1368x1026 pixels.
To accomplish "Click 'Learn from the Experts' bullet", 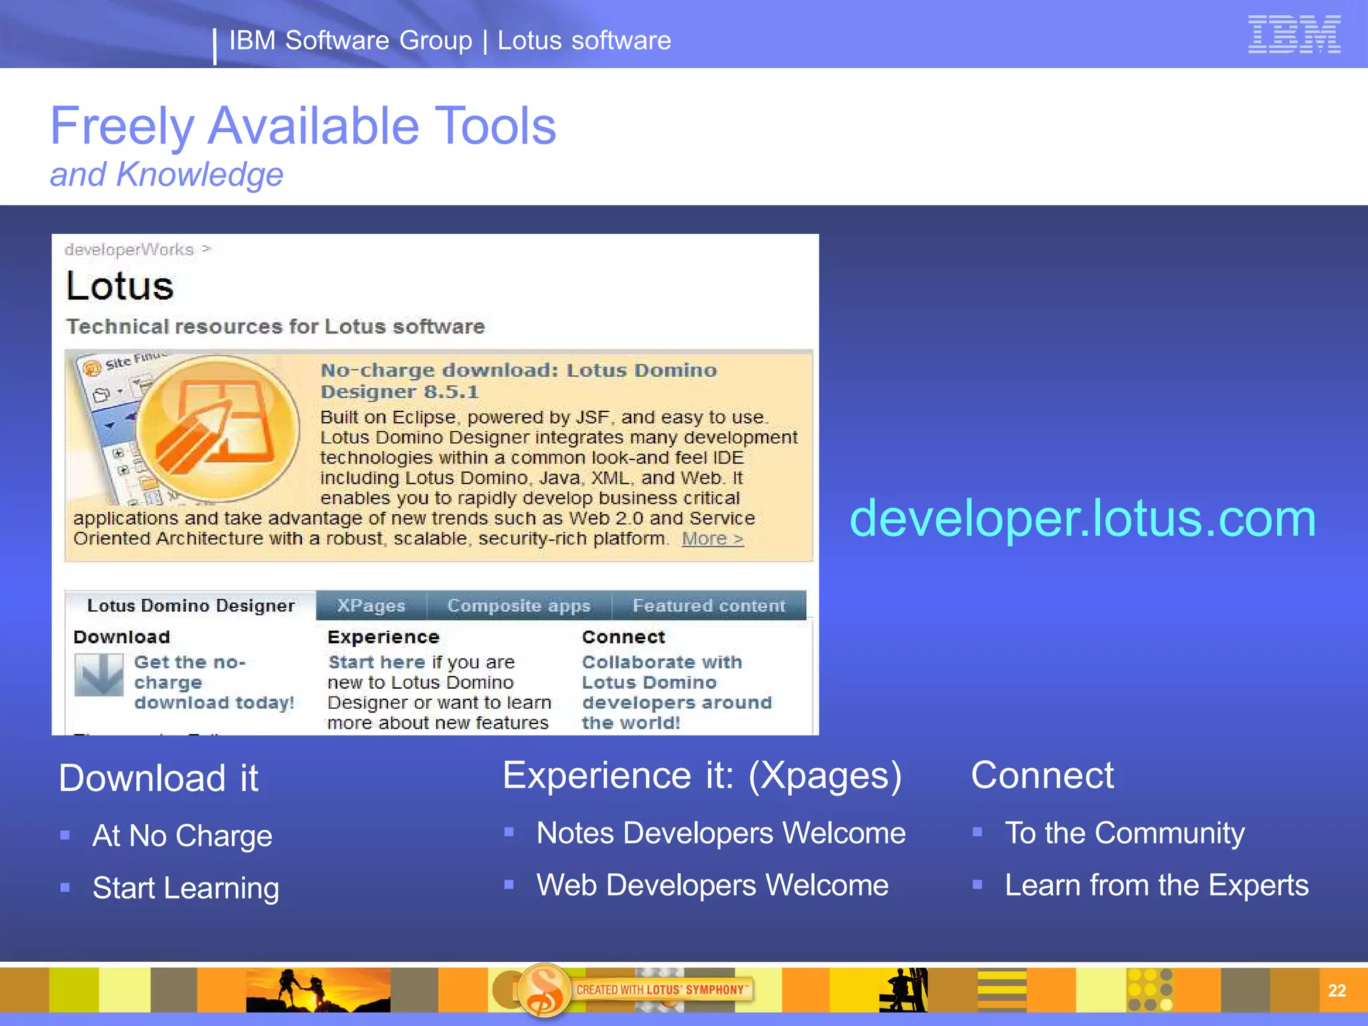I will 1157,886.
